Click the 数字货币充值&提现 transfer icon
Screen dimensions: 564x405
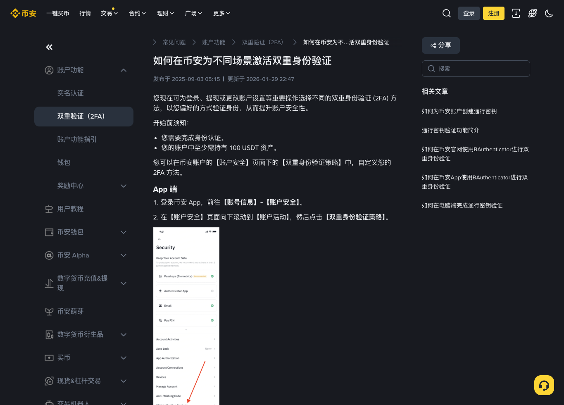pos(49,283)
